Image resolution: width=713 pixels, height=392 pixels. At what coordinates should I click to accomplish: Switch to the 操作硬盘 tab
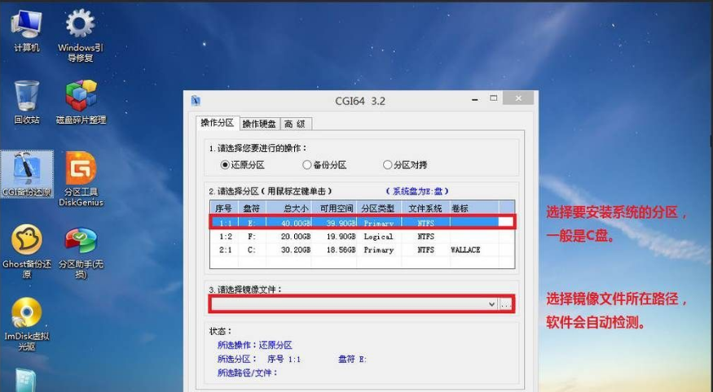point(259,124)
